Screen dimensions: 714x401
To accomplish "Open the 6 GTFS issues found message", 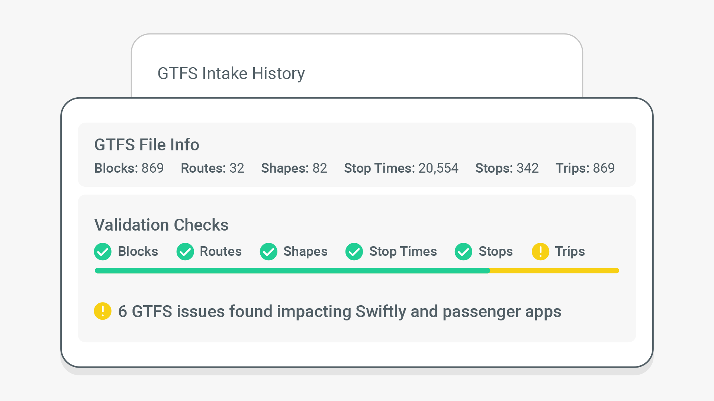I will [339, 311].
